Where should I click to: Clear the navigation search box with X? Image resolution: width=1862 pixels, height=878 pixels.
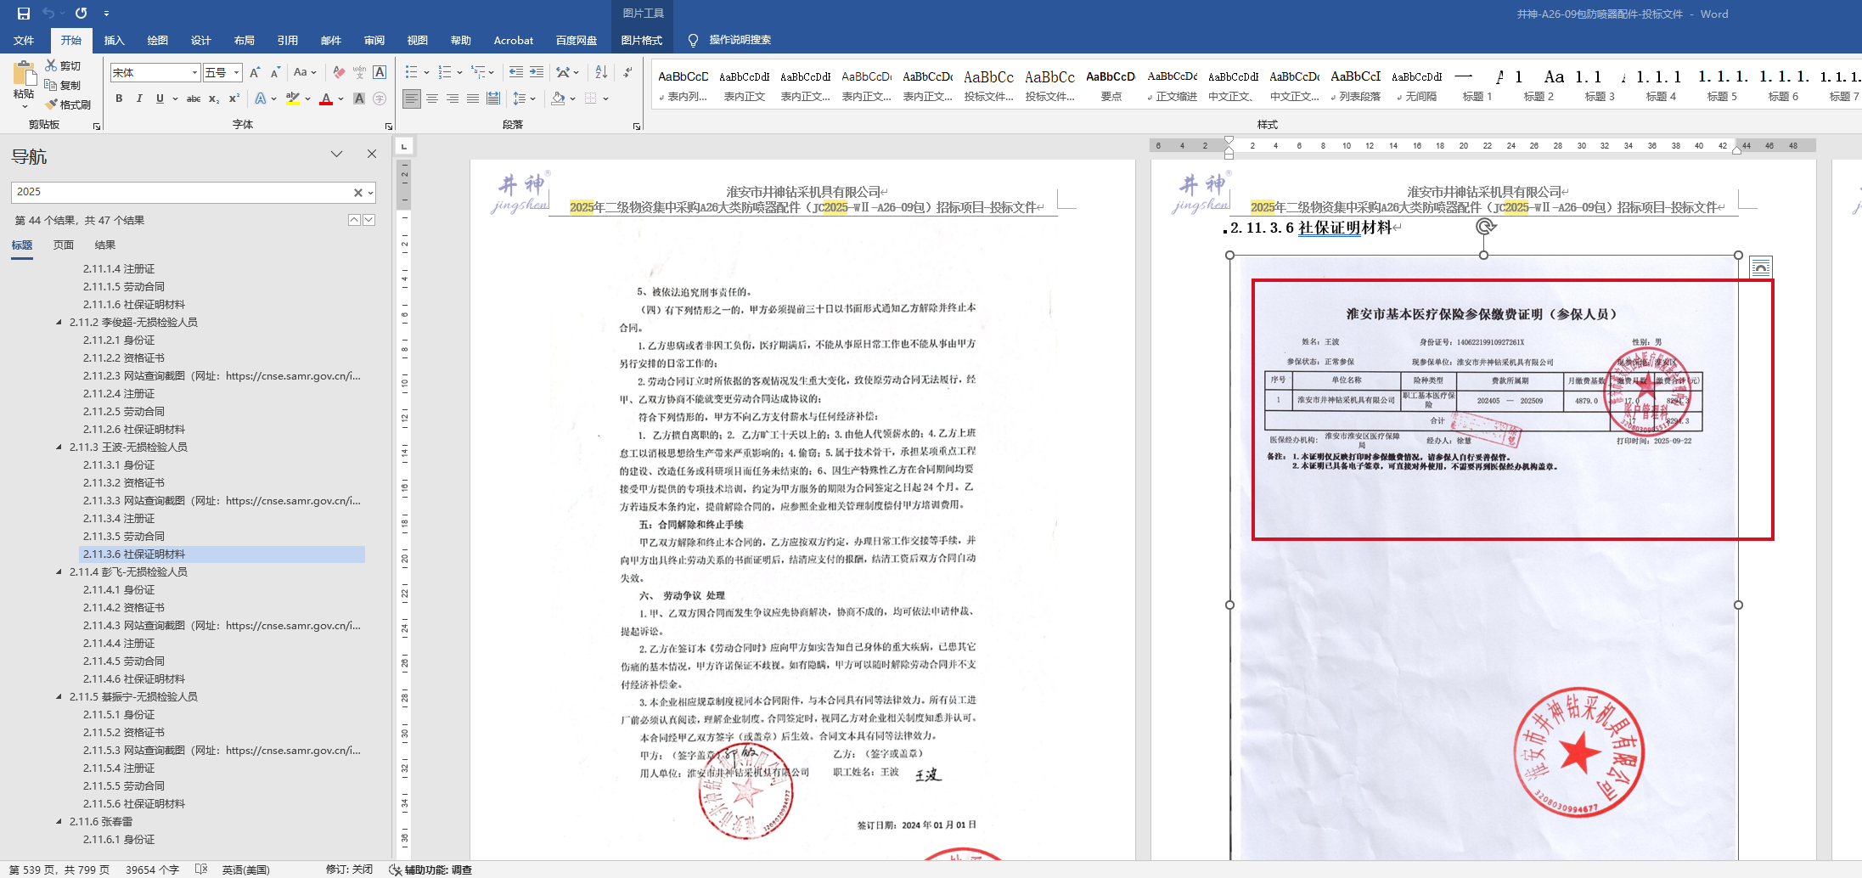tap(358, 193)
